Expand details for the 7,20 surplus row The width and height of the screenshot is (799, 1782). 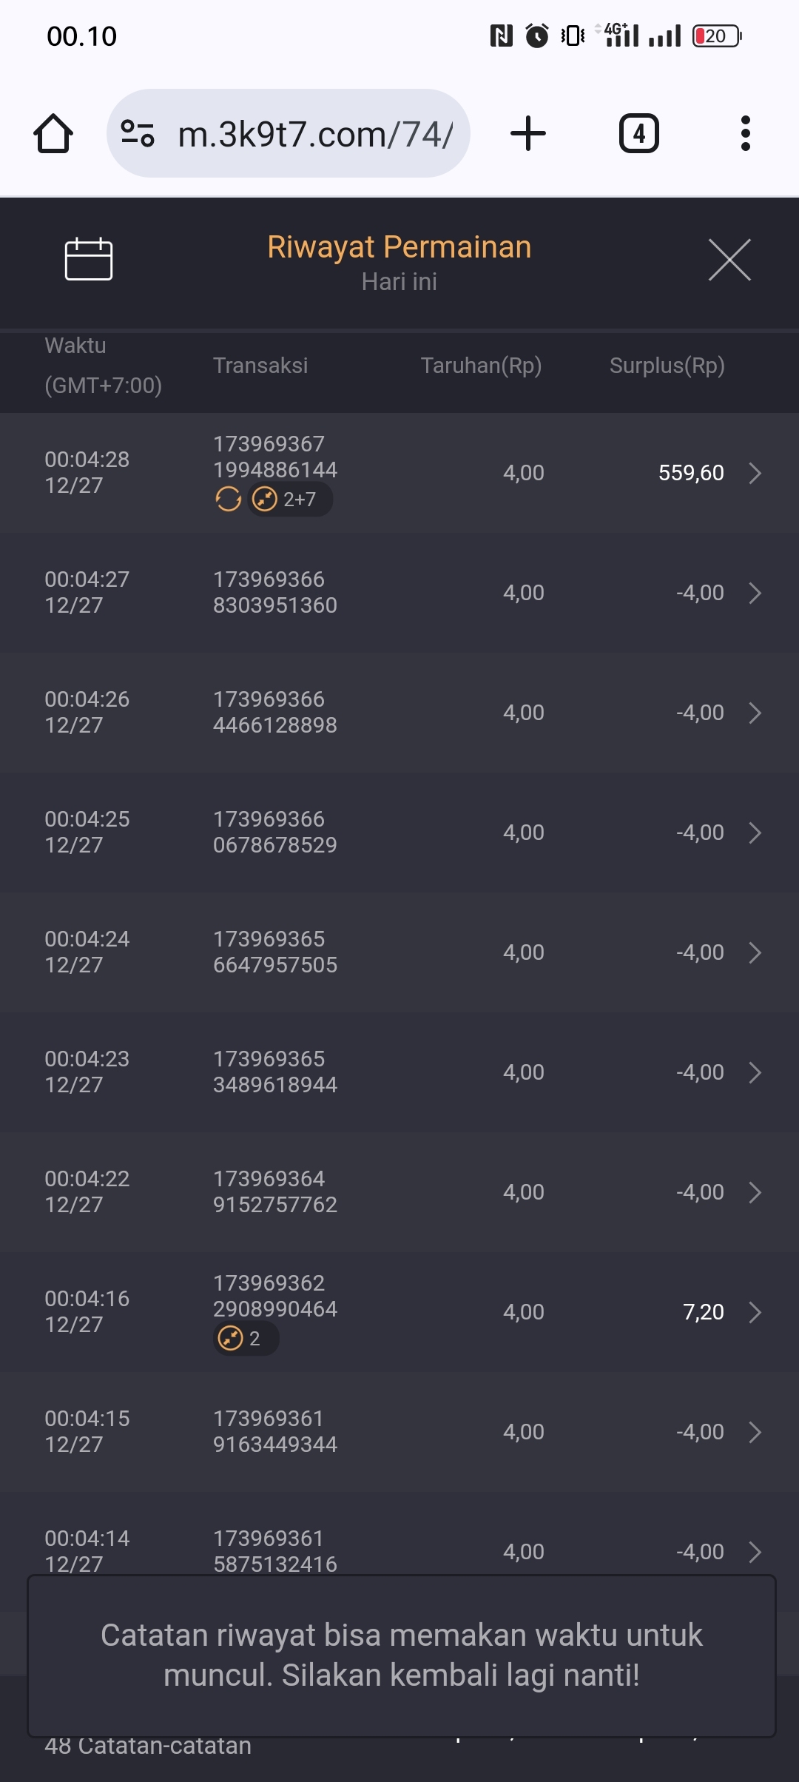[755, 1312]
